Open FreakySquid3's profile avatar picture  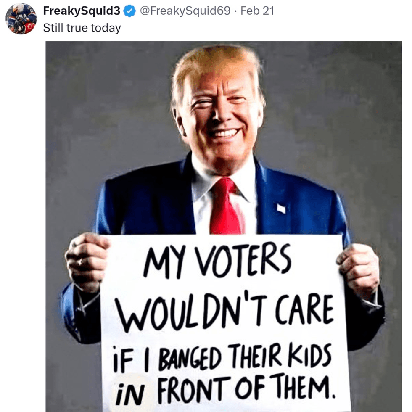coord(21,19)
